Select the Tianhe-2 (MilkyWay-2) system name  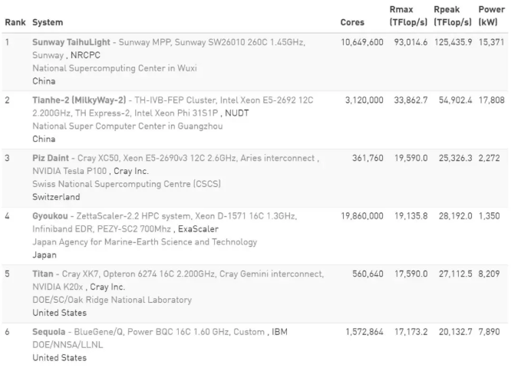pos(79,100)
